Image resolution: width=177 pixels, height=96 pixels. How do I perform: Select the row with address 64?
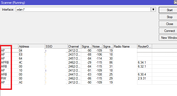pyautogui.click(x=88, y=59)
